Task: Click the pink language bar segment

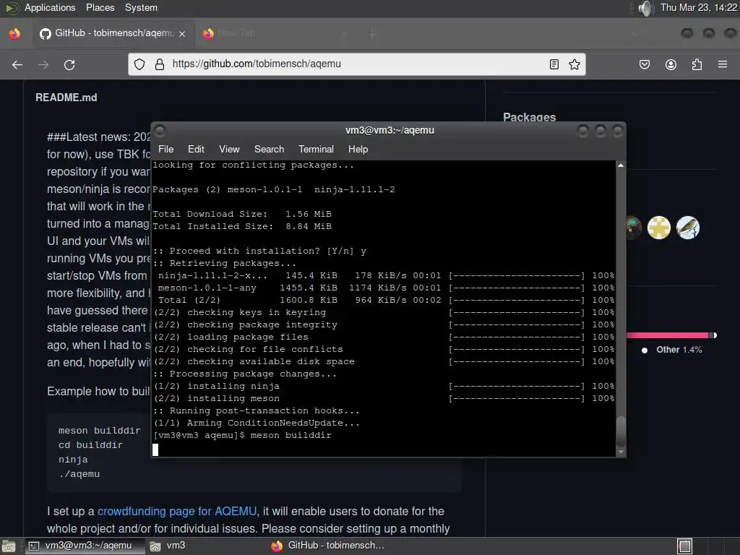Action: click(x=667, y=335)
